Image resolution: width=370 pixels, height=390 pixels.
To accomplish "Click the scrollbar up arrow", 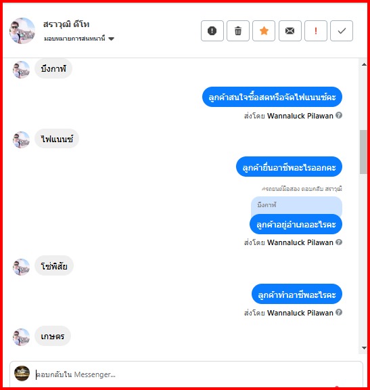I will point(364,65).
